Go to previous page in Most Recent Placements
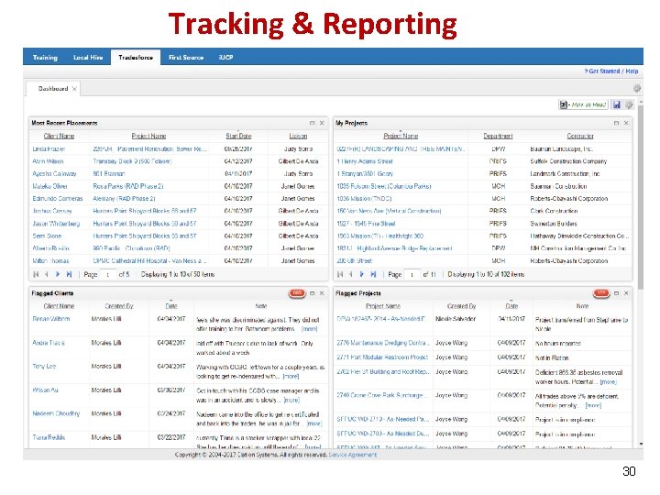Image resolution: width=660 pixels, height=495 pixels. click(x=47, y=274)
